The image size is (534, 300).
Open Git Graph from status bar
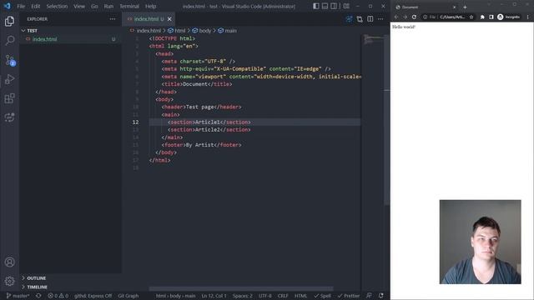[x=128, y=296]
